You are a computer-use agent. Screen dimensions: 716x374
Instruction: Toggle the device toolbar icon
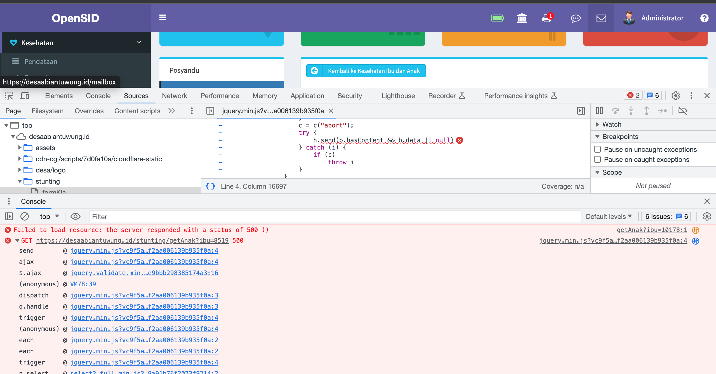(25, 96)
